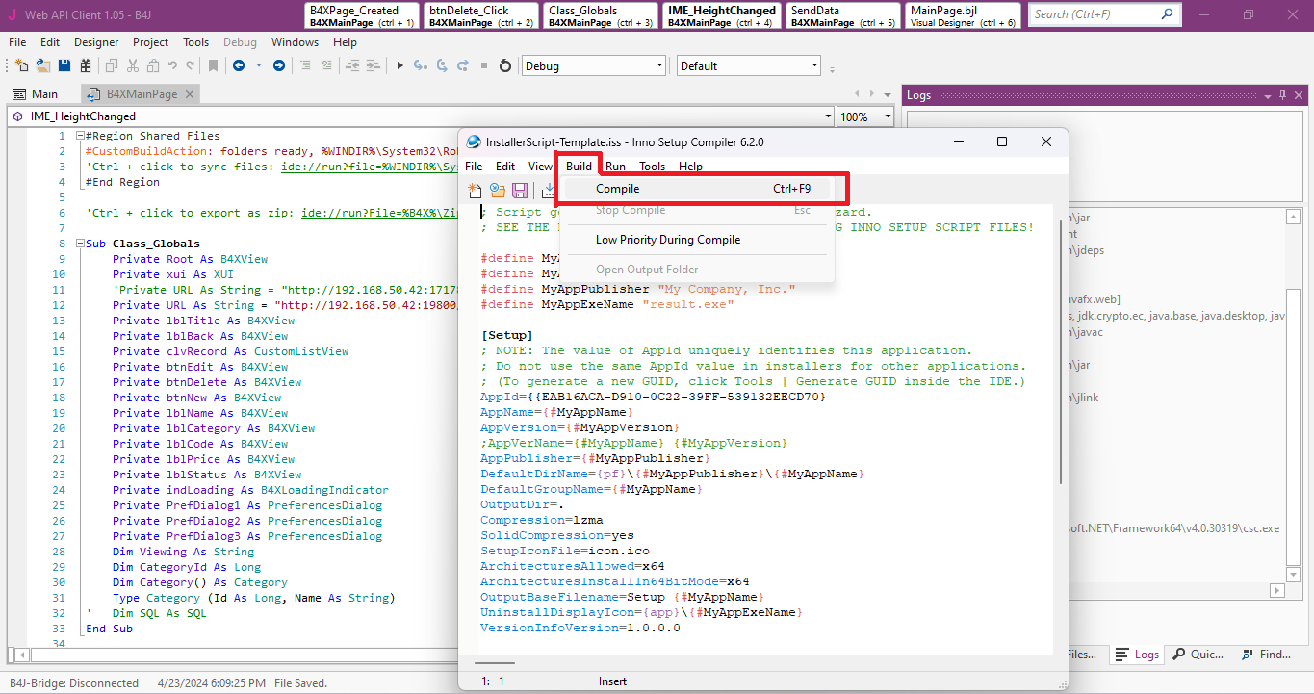Image resolution: width=1314 pixels, height=694 pixels.
Task: Jump to SendData shortcut
Action: 842,15
